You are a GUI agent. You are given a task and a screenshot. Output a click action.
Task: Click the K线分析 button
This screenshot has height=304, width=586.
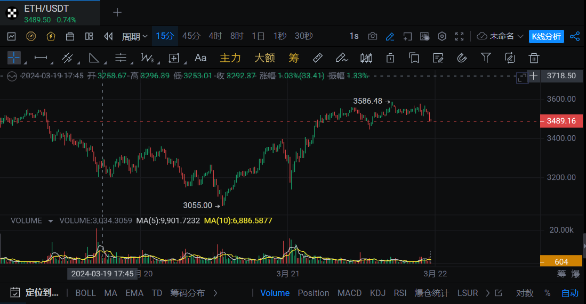pyautogui.click(x=546, y=36)
